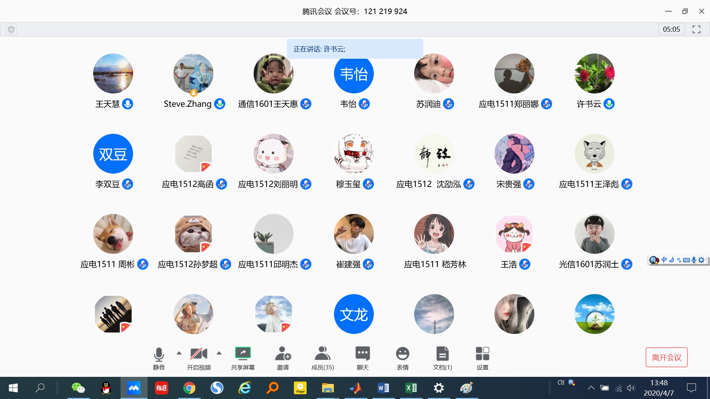Click the meeting timer showing 05:05
Screen dimensions: 710x399
[x=671, y=29]
